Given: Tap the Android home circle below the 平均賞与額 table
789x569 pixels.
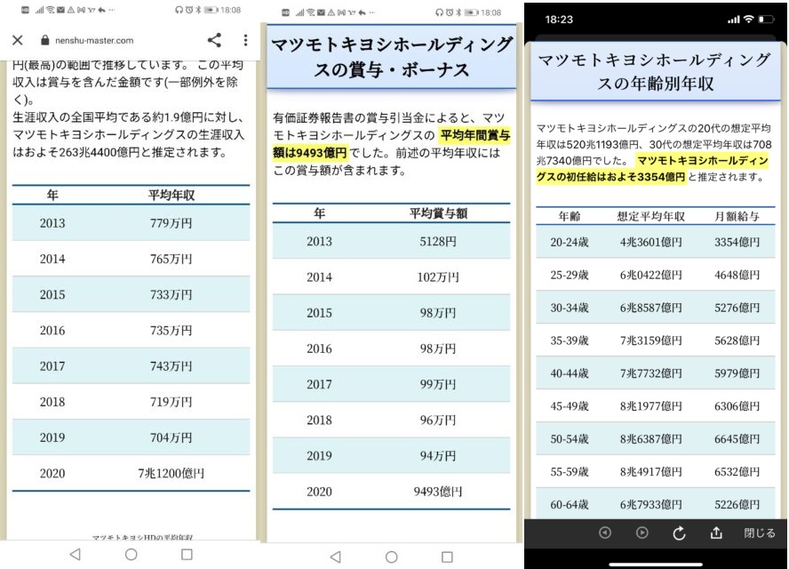Looking at the screenshot, I should tap(392, 557).
